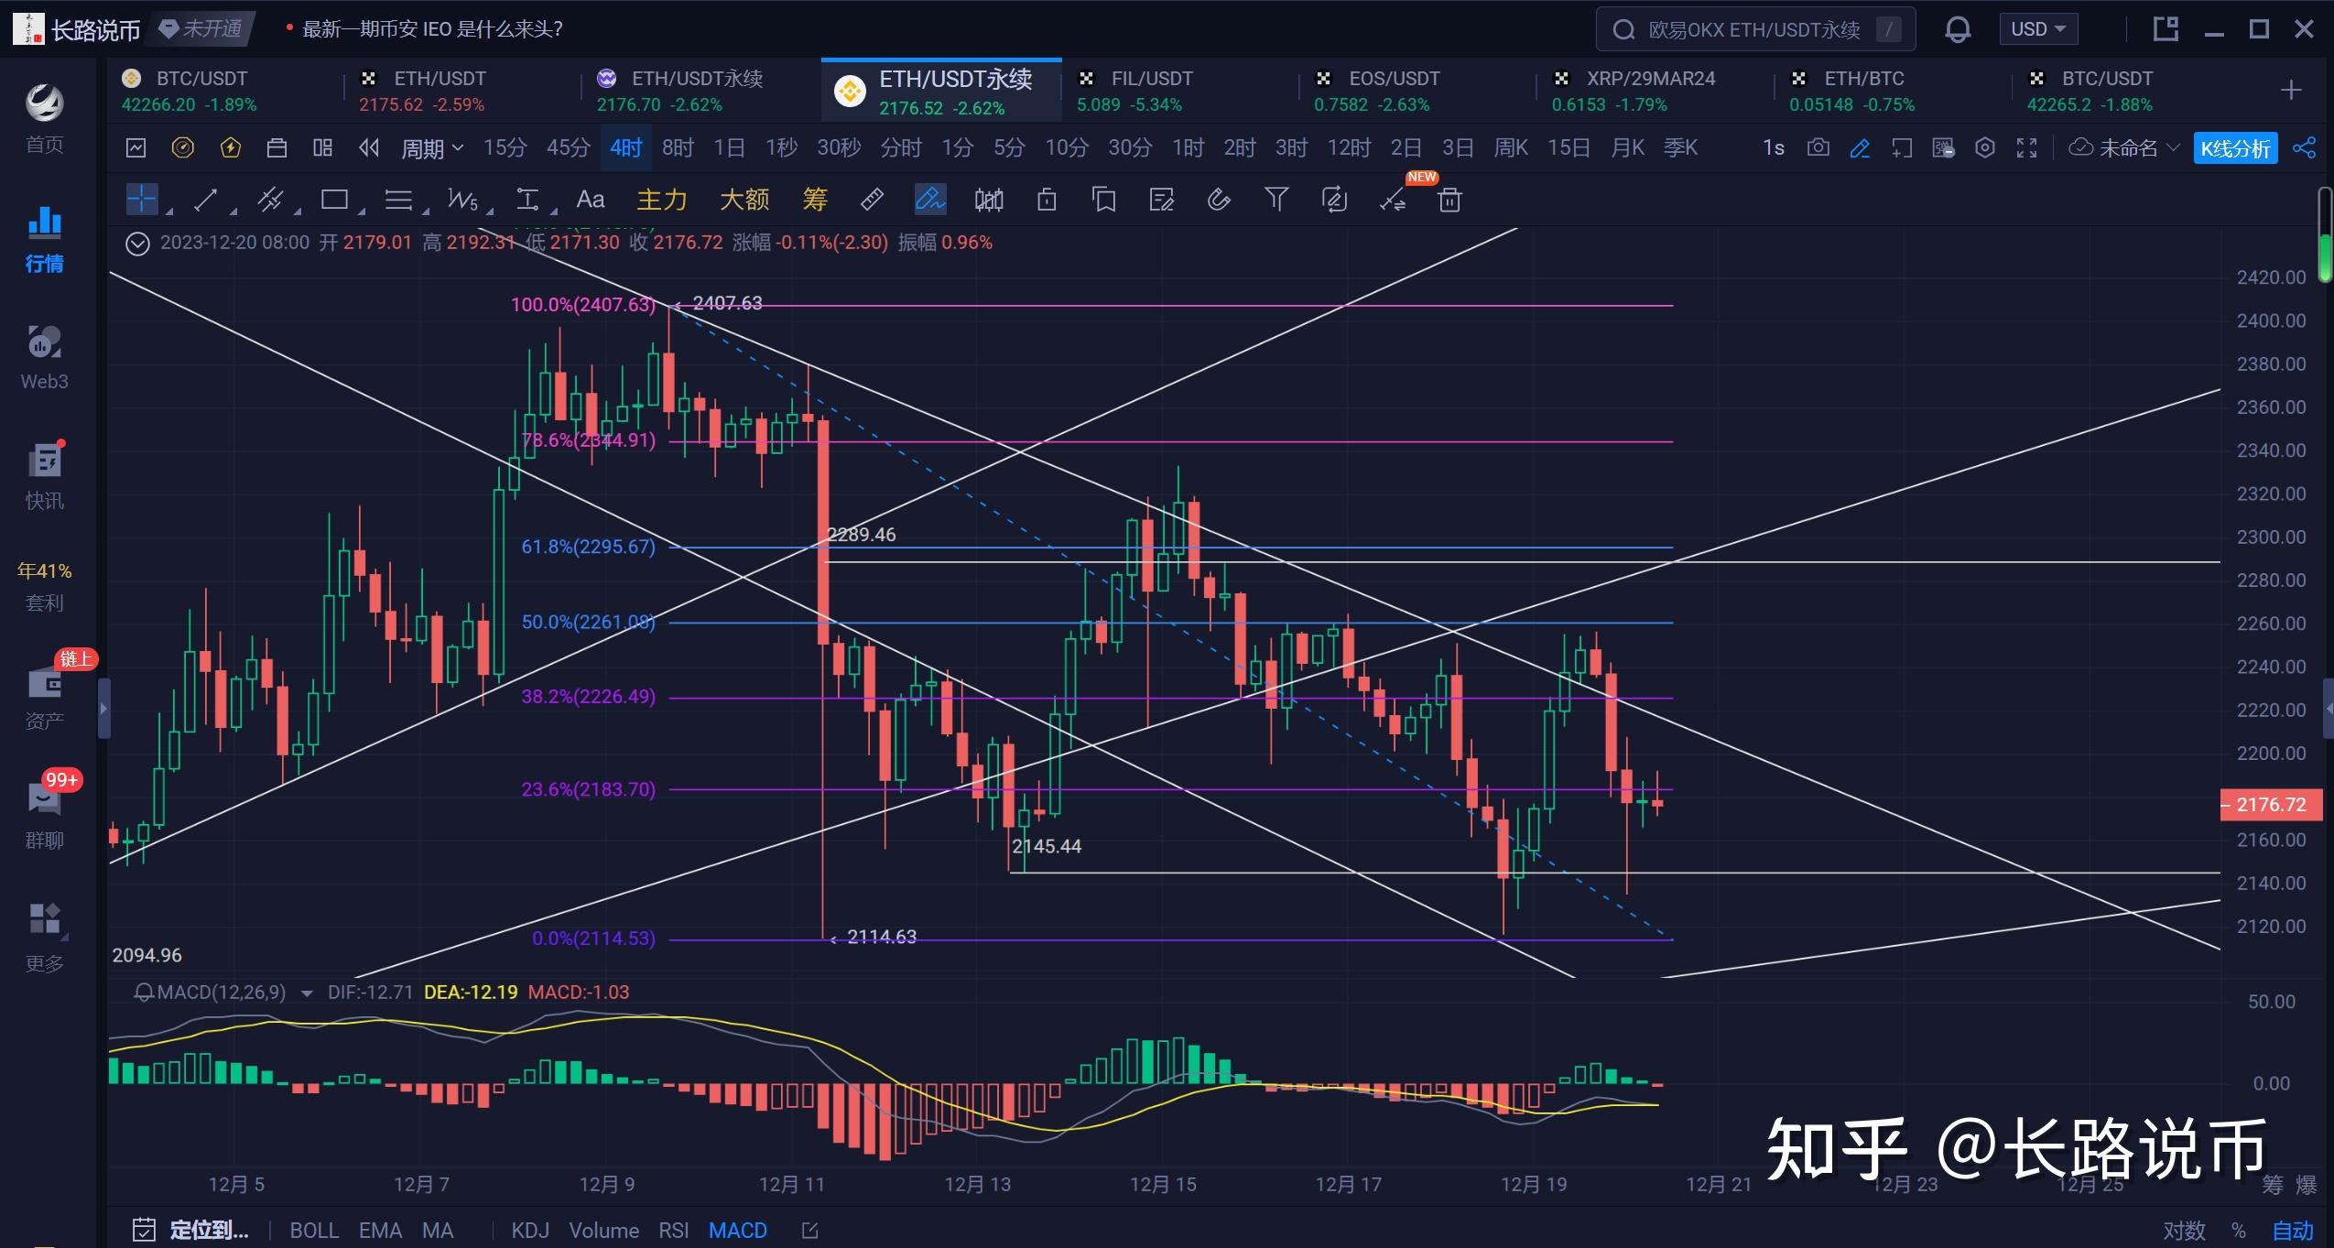Click the 大额 large orders button
Viewport: 2334px width, 1248px height.
click(744, 199)
